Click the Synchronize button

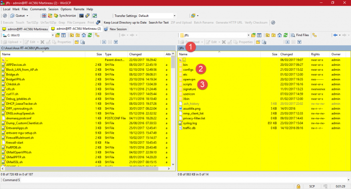[x=65, y=16]
